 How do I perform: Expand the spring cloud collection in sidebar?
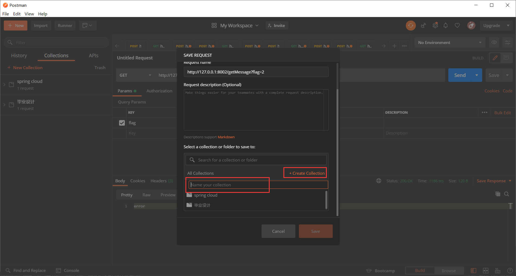pos(4,85)
